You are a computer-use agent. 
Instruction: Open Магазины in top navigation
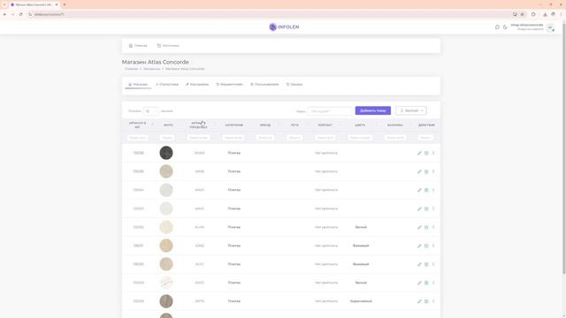point(168,46)
